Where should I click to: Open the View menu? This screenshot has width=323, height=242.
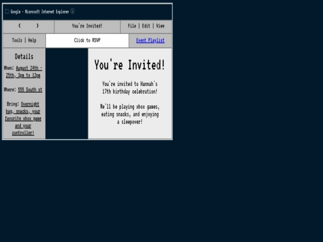tap(160, 26)
